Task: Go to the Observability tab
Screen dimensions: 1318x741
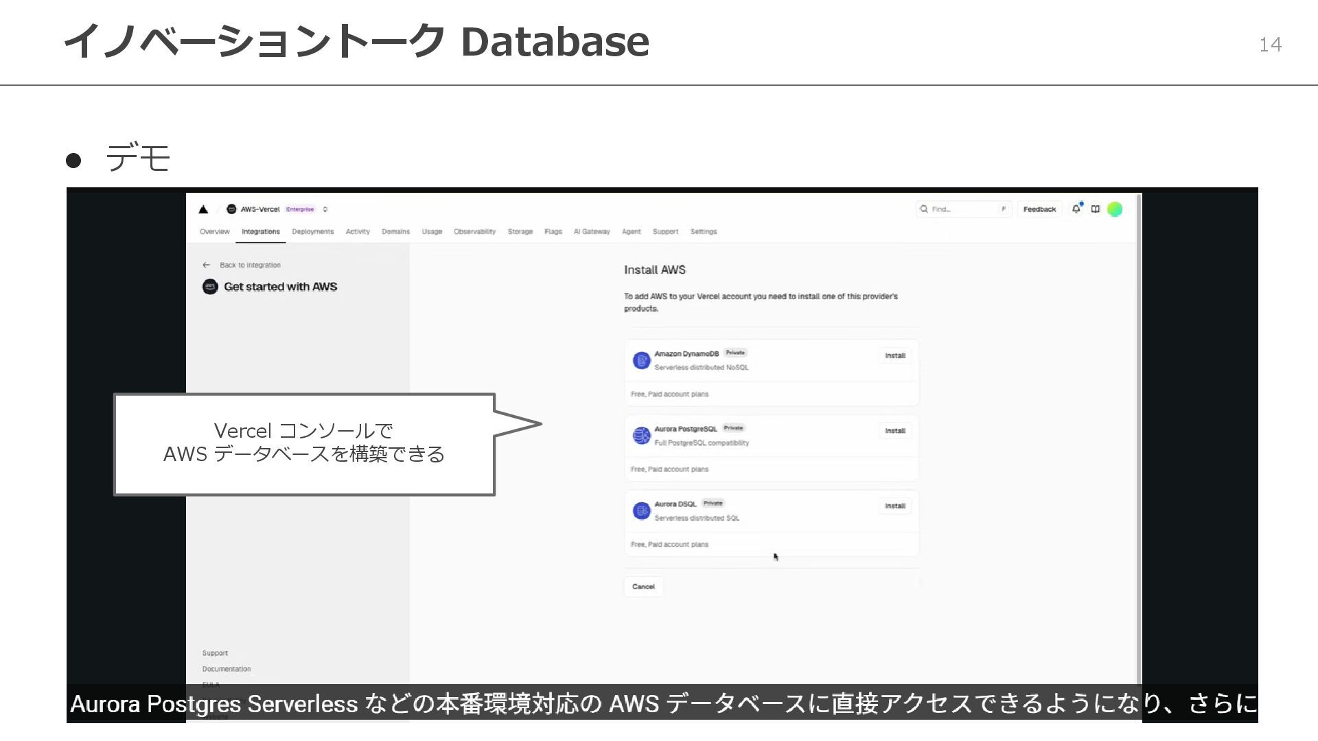Action: [x=474, y=232]
